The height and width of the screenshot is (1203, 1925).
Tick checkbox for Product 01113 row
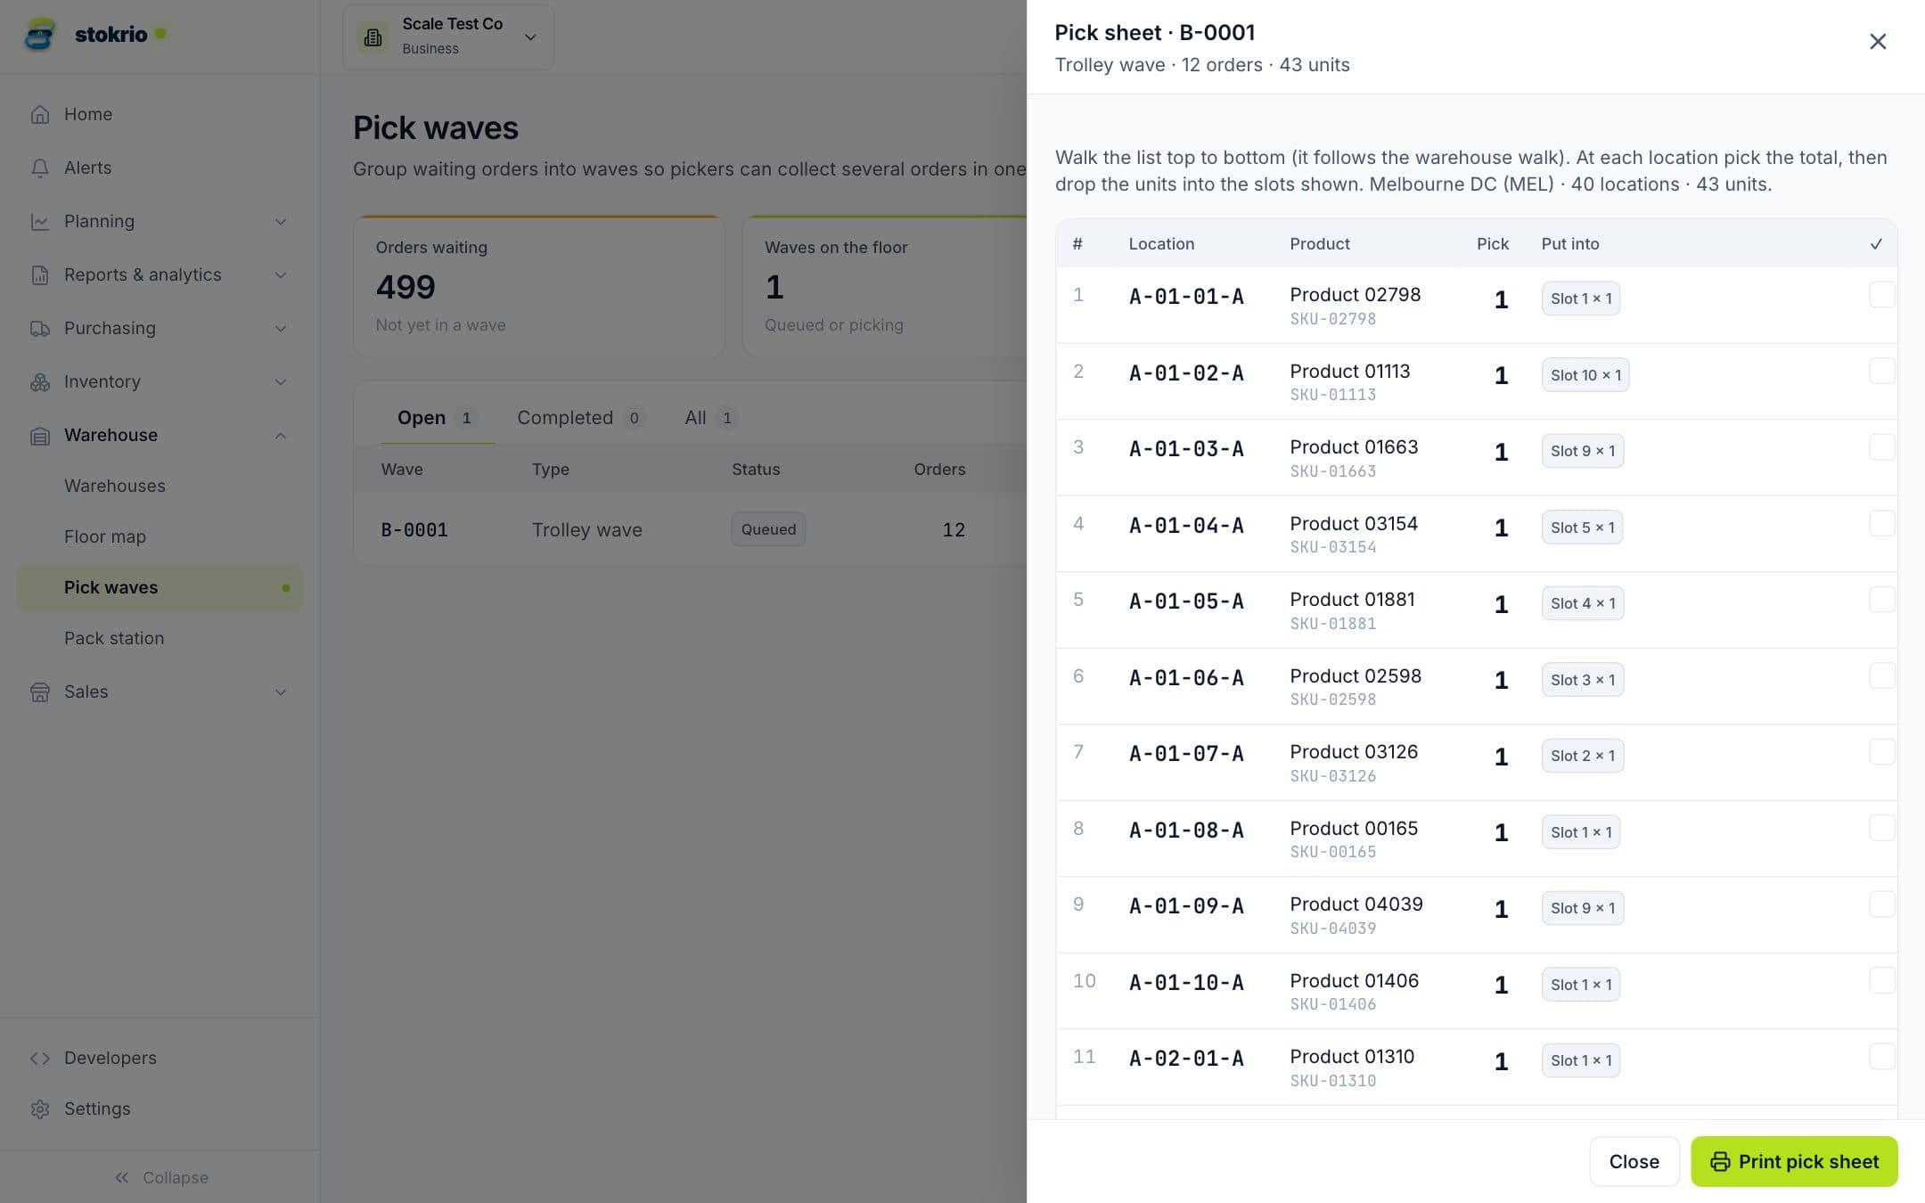tap(1881, 371)
